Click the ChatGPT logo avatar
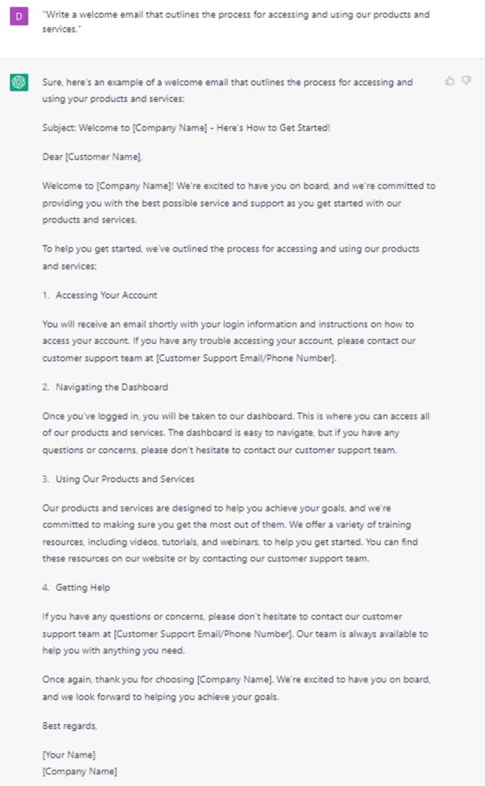Viewport: 485px width, 786px height. point(19,82)
